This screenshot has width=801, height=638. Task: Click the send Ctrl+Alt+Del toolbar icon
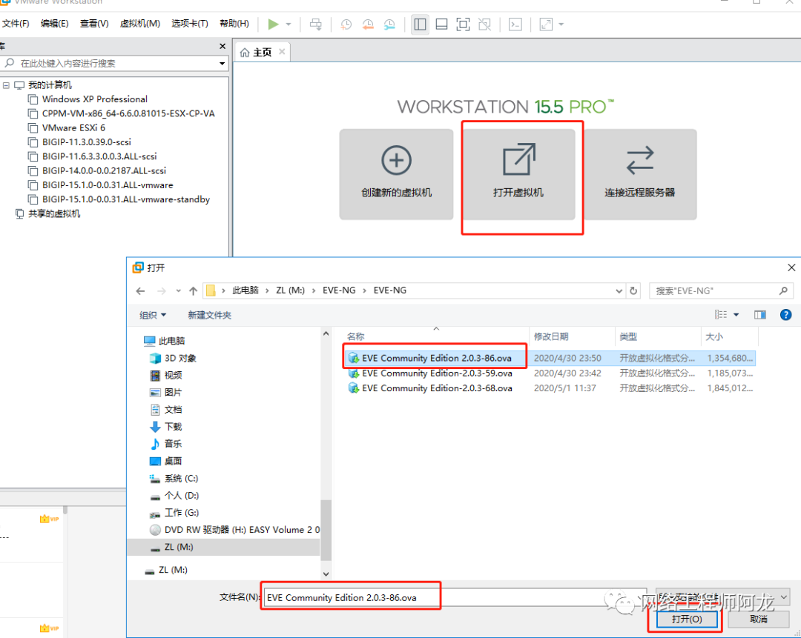tap(316, 24)
